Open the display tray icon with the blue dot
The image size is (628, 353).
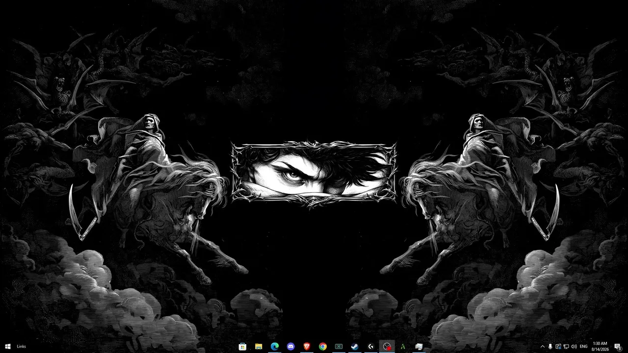558,347
